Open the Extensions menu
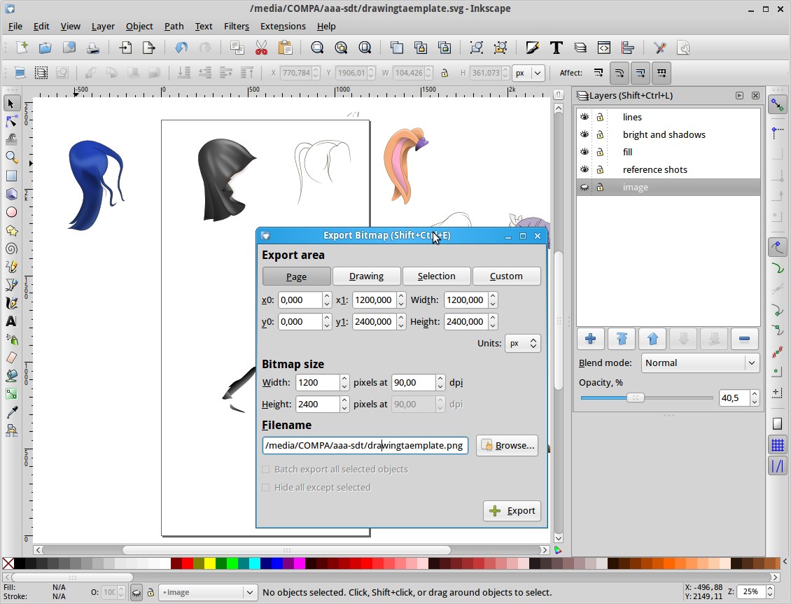 283,26
